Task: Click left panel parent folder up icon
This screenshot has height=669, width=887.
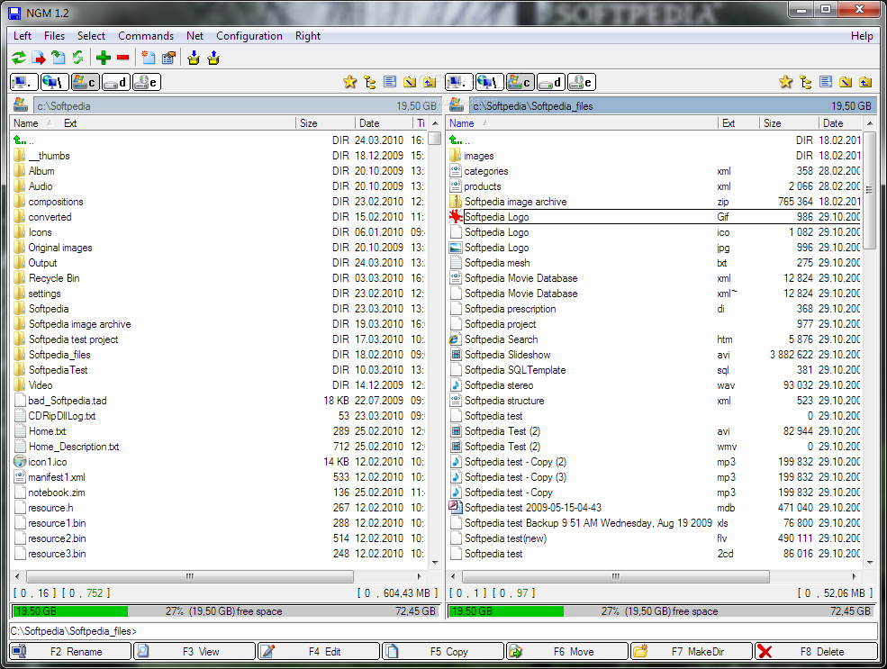Action: (430, 83)
